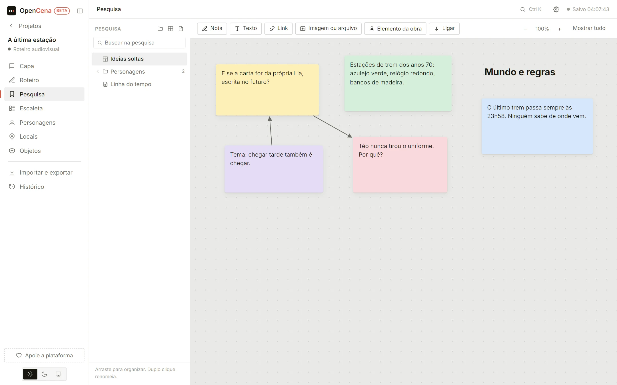The width and height of the screenshot is (617, 385).
Task: Zoom in the canvas with plus
Action: 559,29
